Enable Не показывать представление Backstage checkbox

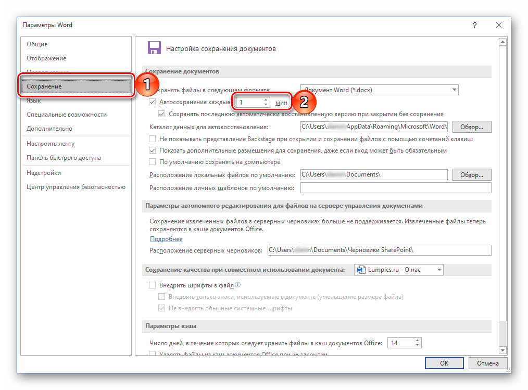point(153,139)
